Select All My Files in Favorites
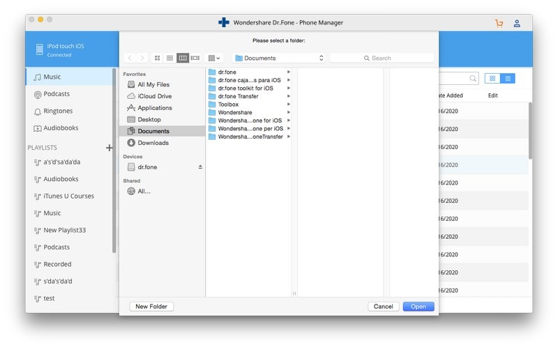 [x=153, y=84]
